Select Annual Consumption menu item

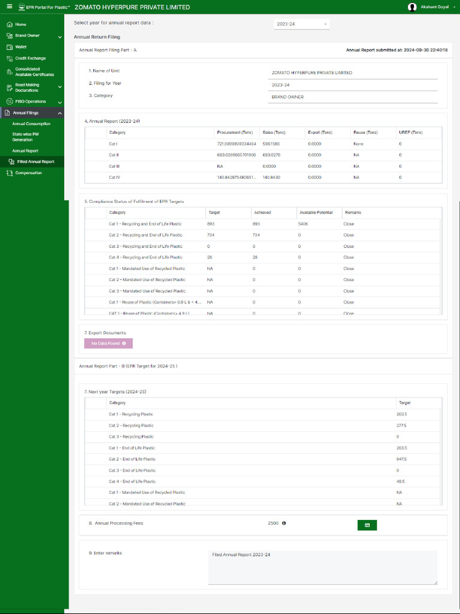coord(31,124)
